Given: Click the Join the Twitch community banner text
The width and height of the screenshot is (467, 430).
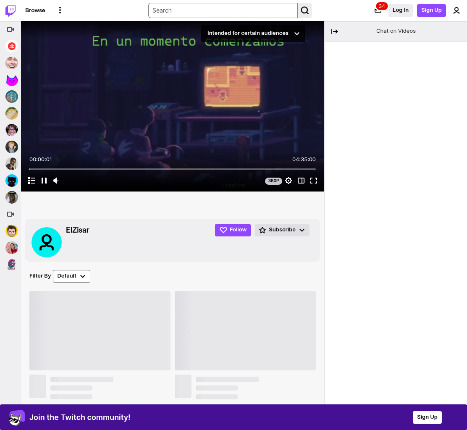Looking at the screenshot, I should coord(80,417).
